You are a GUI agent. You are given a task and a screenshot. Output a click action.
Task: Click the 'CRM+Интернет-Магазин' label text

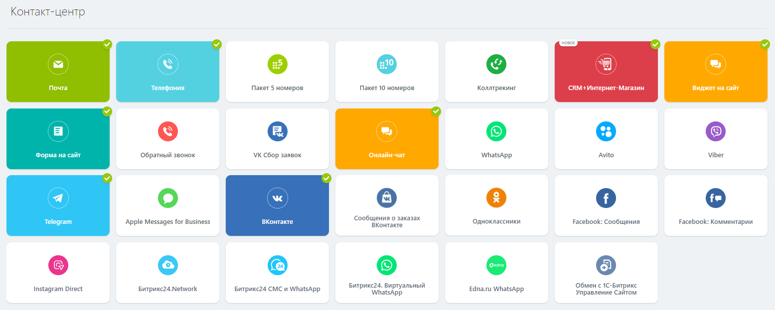point(606,88)
